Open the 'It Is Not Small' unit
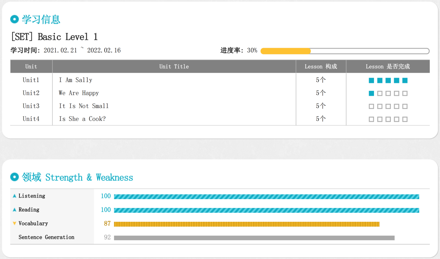The image size is (440, 259). tap(84, 106)
